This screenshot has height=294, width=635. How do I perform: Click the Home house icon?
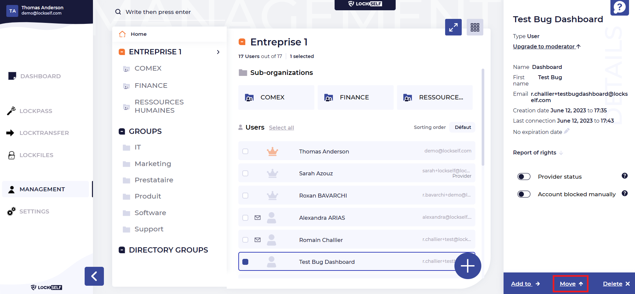pyautogui.click(x=122, y=34)
